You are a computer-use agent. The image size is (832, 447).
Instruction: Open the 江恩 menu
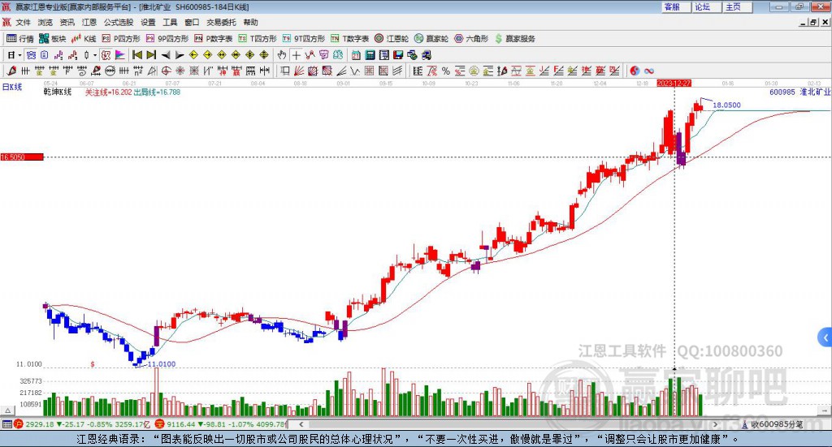89,22
